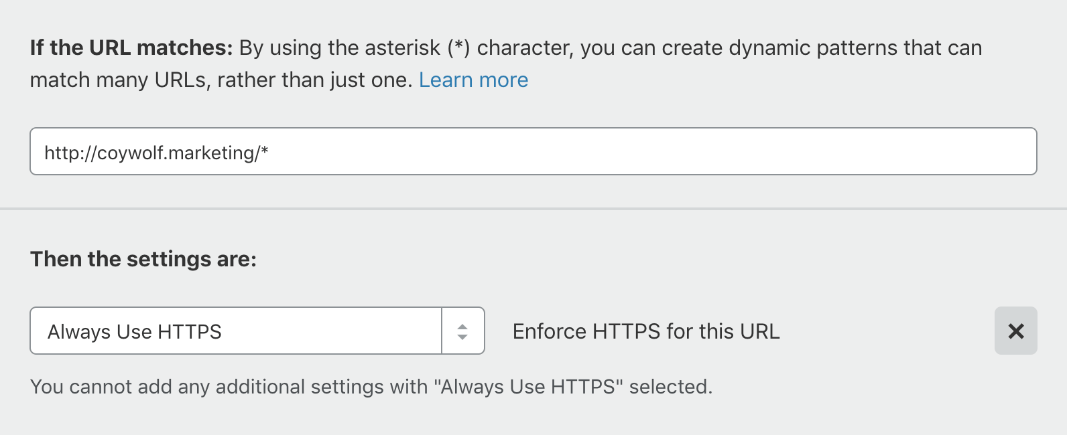Click the up-down stepper arrows on the settings dropdown
Image resolution: width=1067 pixels, height=435 pixels.
(x=463, y=331)
